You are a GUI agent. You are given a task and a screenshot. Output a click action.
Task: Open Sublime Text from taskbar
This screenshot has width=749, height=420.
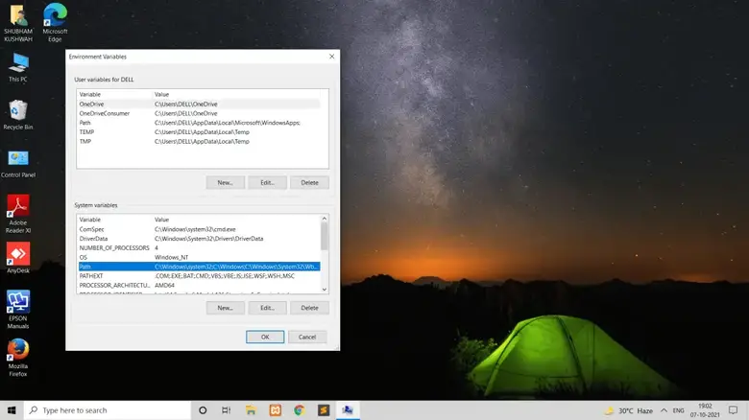[324, 410]
